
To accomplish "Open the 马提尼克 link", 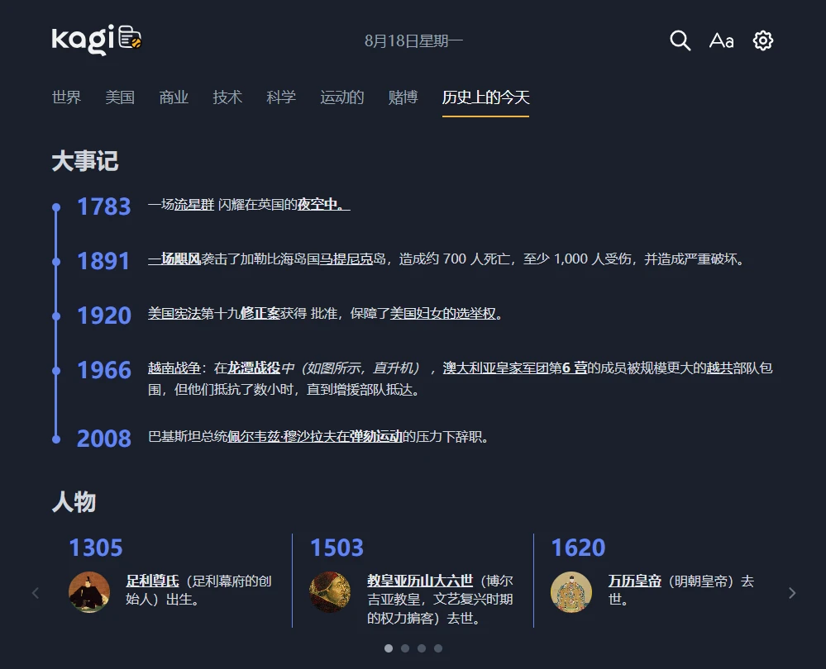I will pyautogui.click(x=346, y=259).
